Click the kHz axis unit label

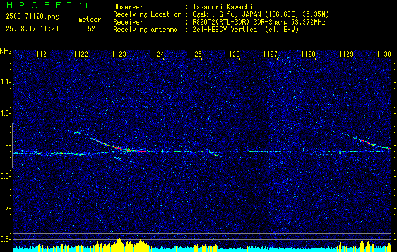[x=6, y=51]
